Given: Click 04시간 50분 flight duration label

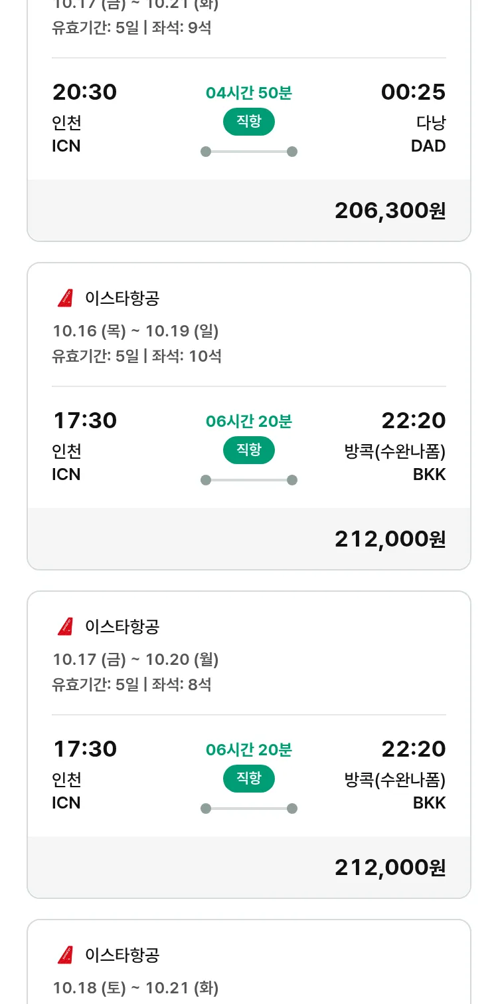Looking at the screenshot, I should click(x=248, y=93).
